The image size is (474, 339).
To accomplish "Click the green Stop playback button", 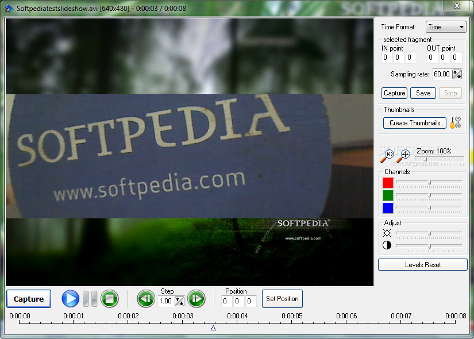I will point(109,299).
